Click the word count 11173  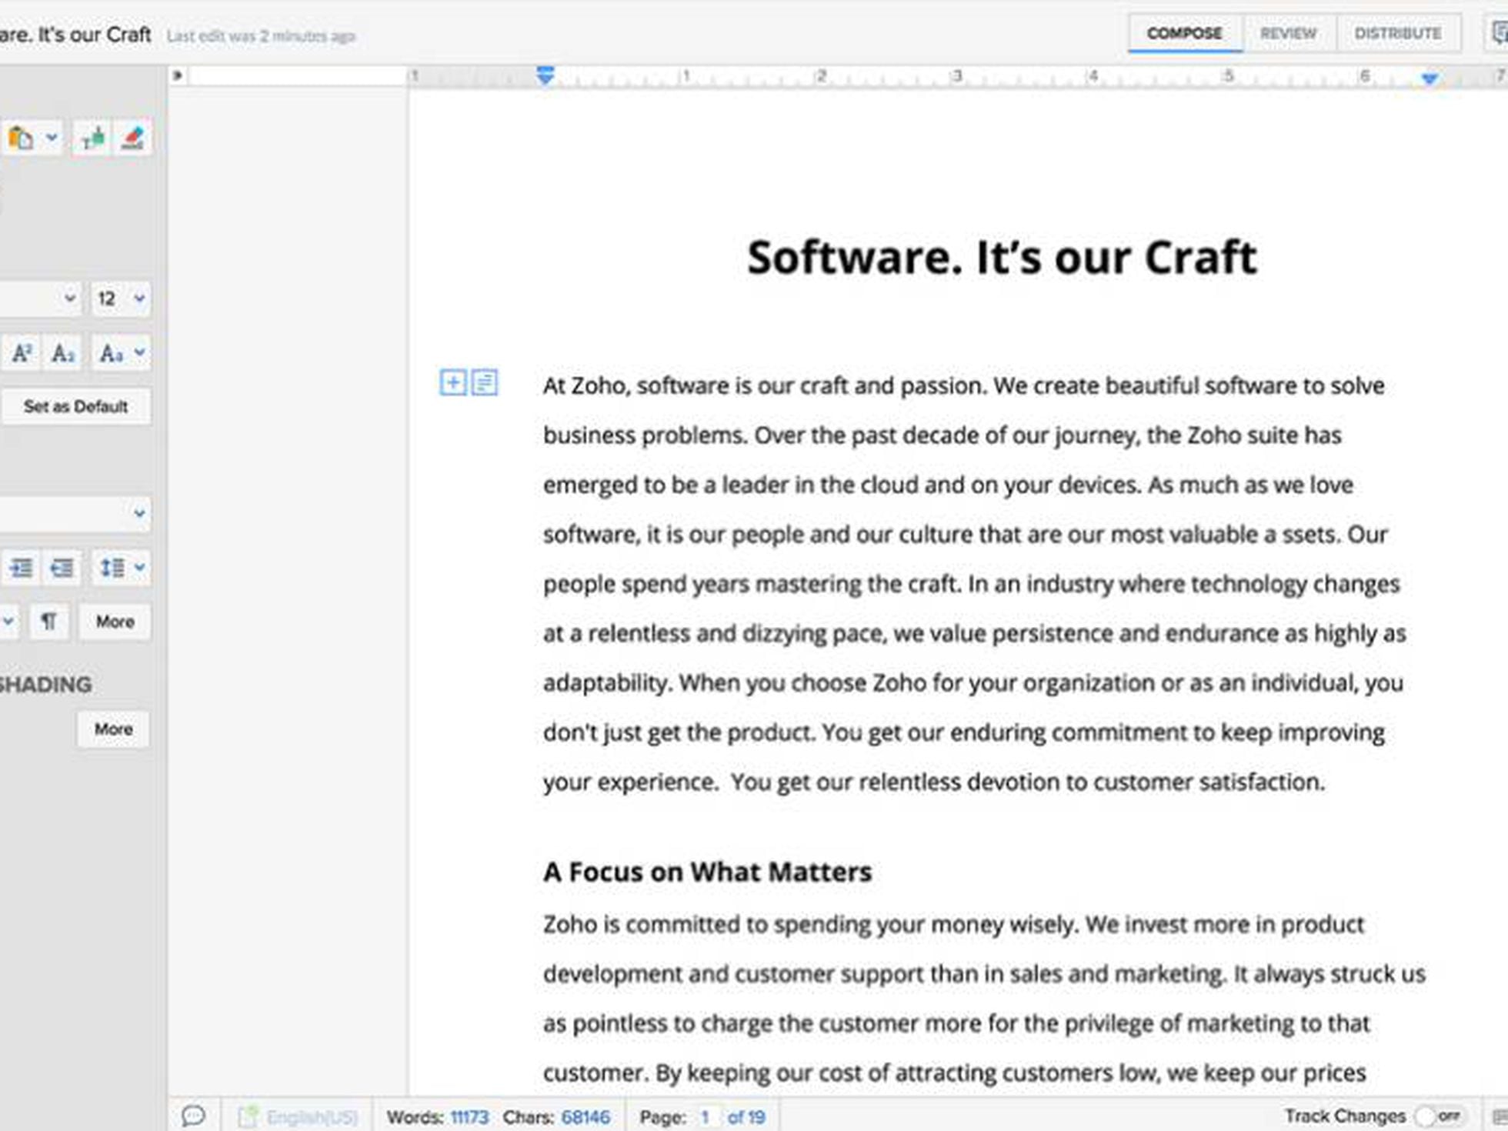pos(469,1117)
